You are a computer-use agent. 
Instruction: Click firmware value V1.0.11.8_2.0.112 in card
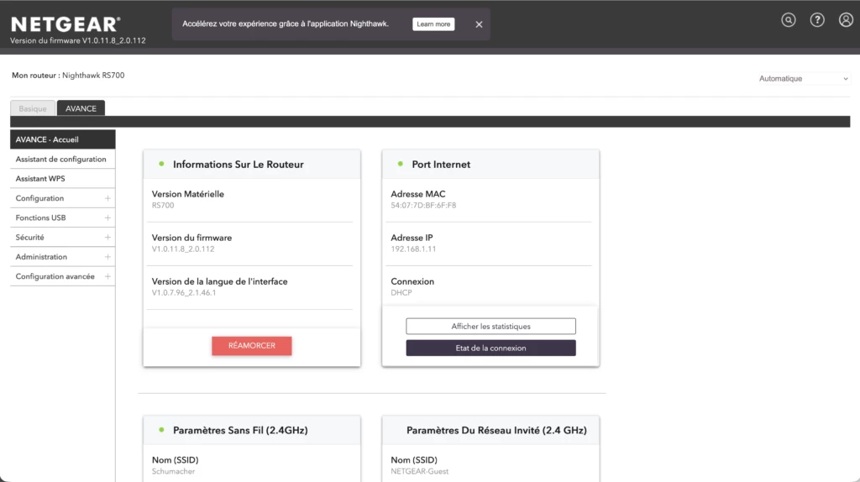[183, 249]
